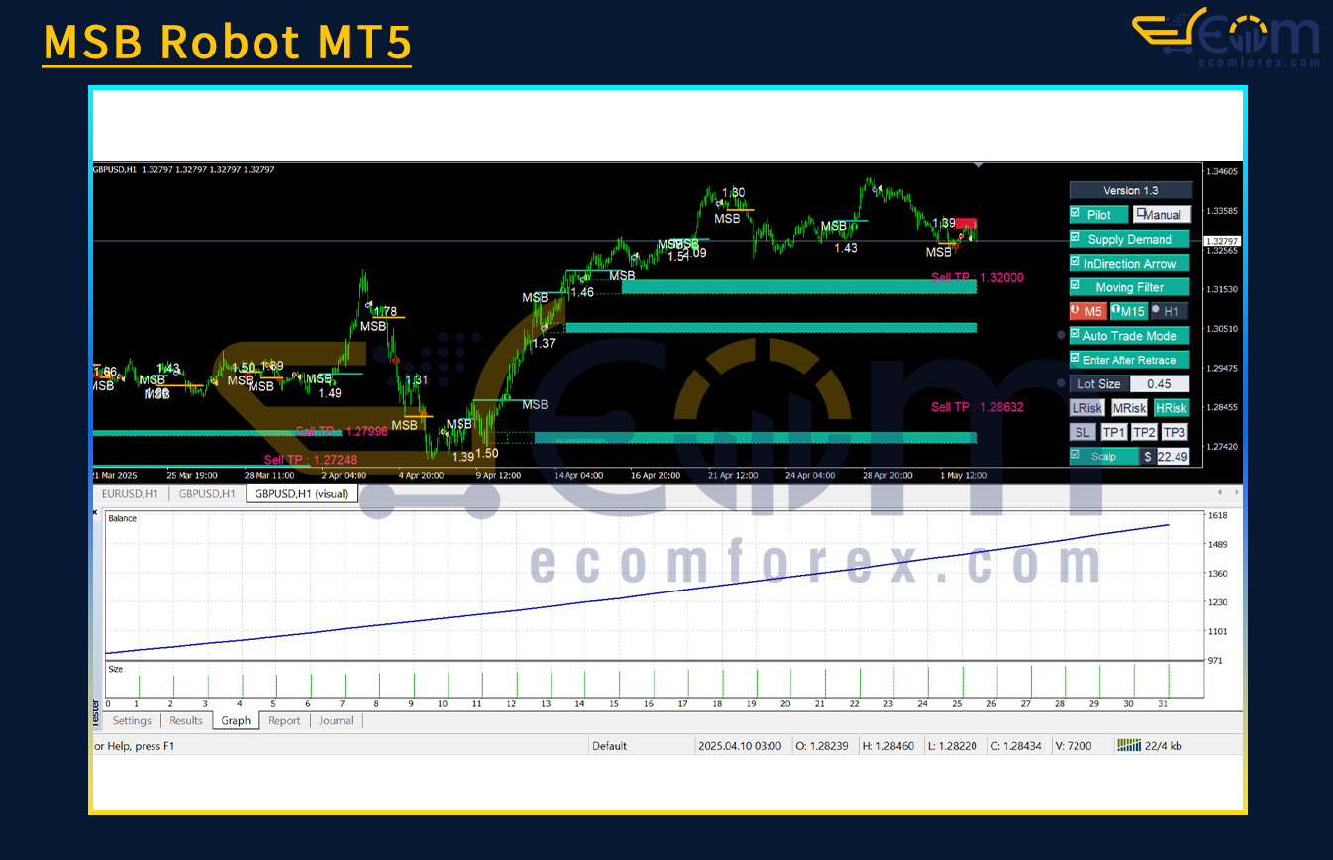Viewport: 1333px width, 860px height.
Task: Click the H: 1.28460 high price entry
Action: click(x=889, y=746)
